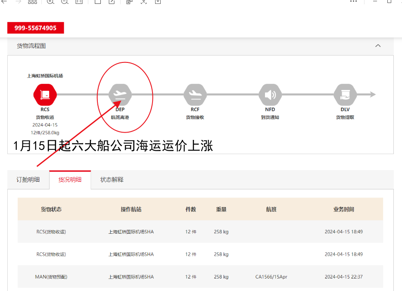Select the MAN(货物预配) status row
Viewport: 402px width, 291px height.
click(51, 277)
